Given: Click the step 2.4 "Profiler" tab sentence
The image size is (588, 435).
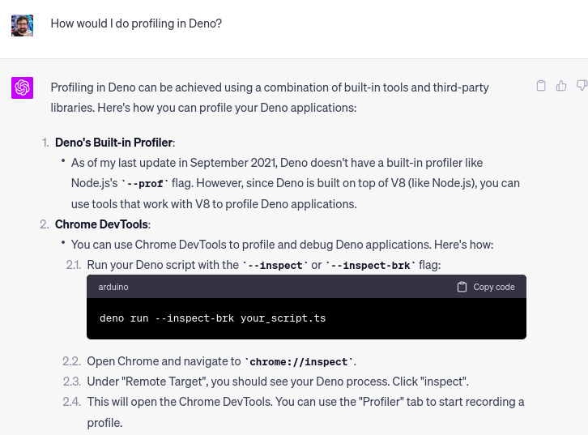Looking at the screenshot, I should click(x=305, y=402).
